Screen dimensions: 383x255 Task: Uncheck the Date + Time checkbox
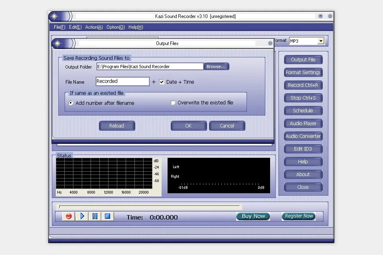162,82
